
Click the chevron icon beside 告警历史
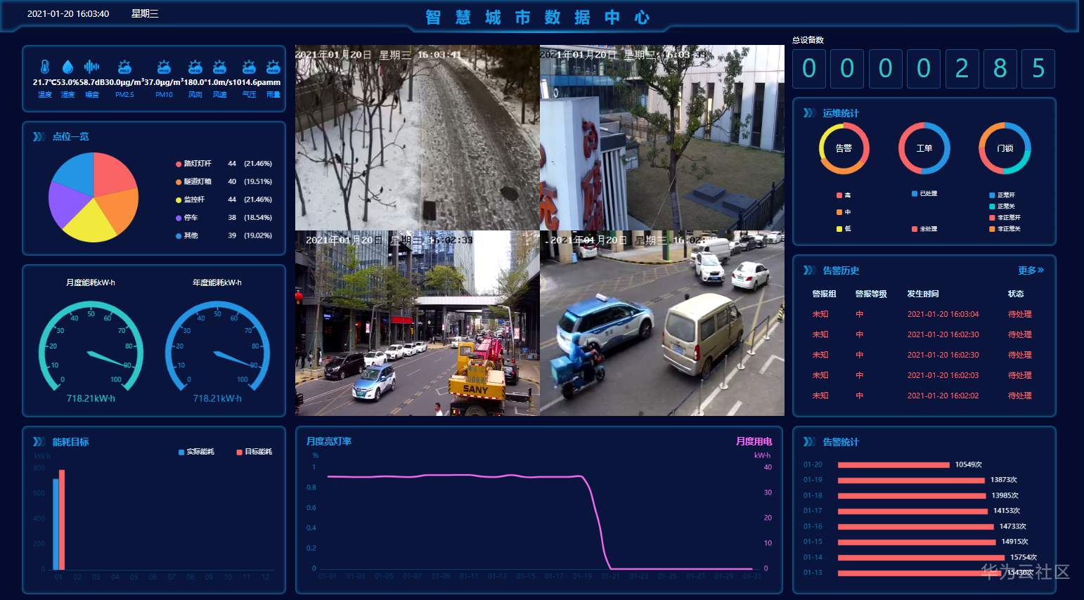click(x=810, y=270)
